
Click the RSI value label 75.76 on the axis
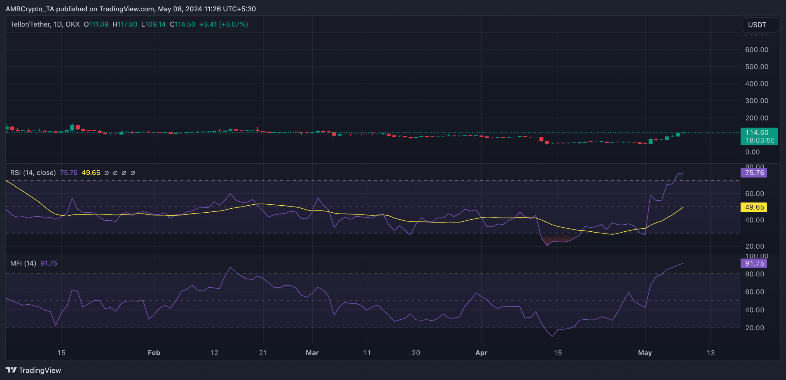[754, 173]
